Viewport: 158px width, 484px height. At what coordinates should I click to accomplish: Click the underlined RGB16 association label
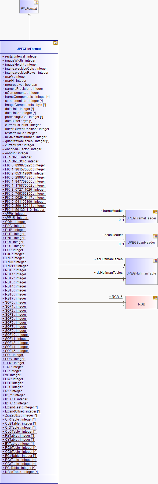(x=116, y=297)
